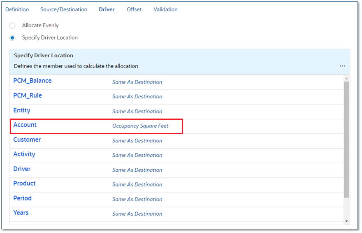Open the Account dimension link
Screen dimensions: 362x233
click(25, 125)
